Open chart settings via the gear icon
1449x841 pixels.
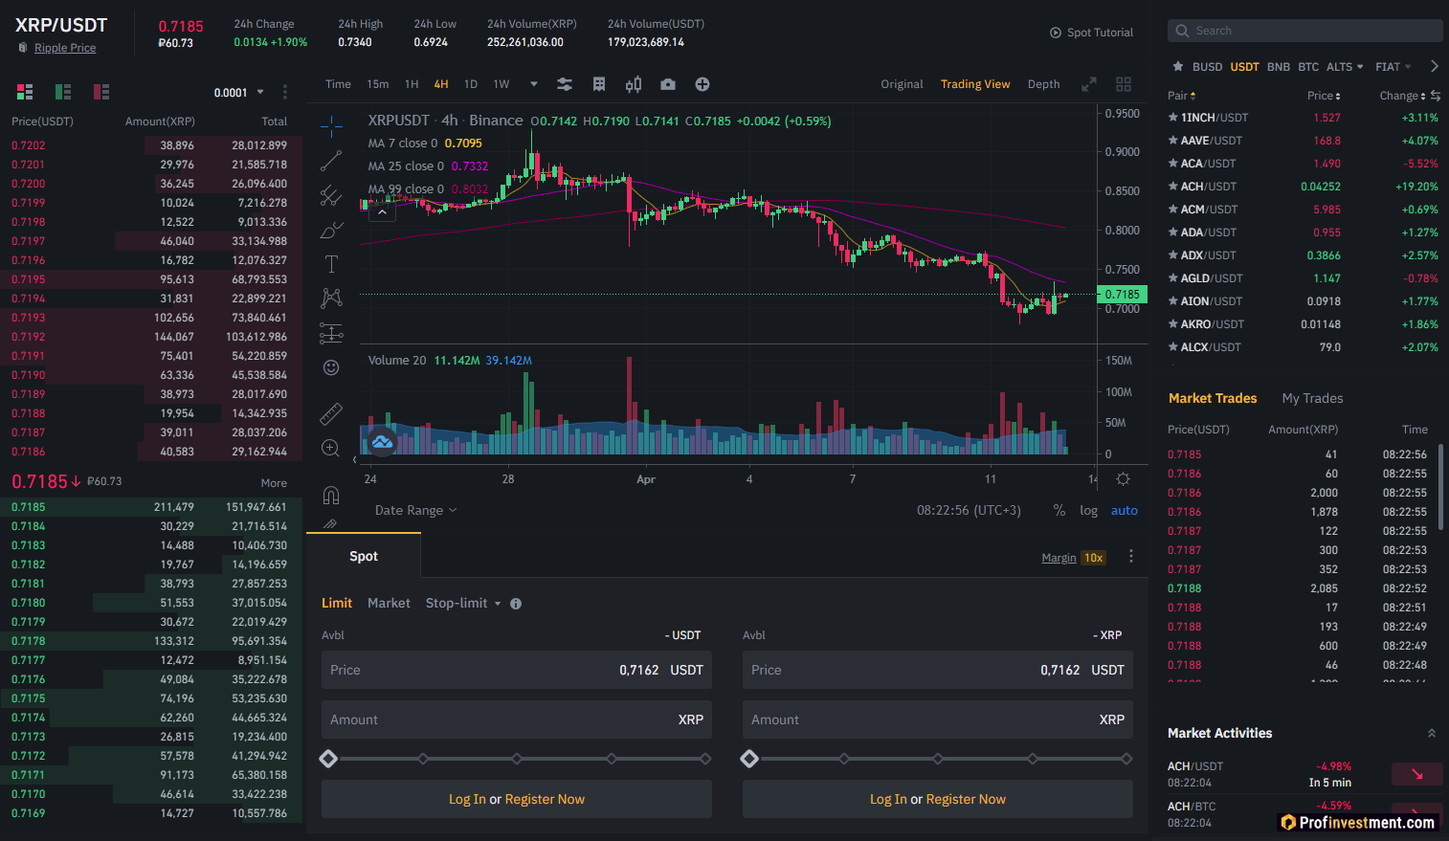point(1123,478)
